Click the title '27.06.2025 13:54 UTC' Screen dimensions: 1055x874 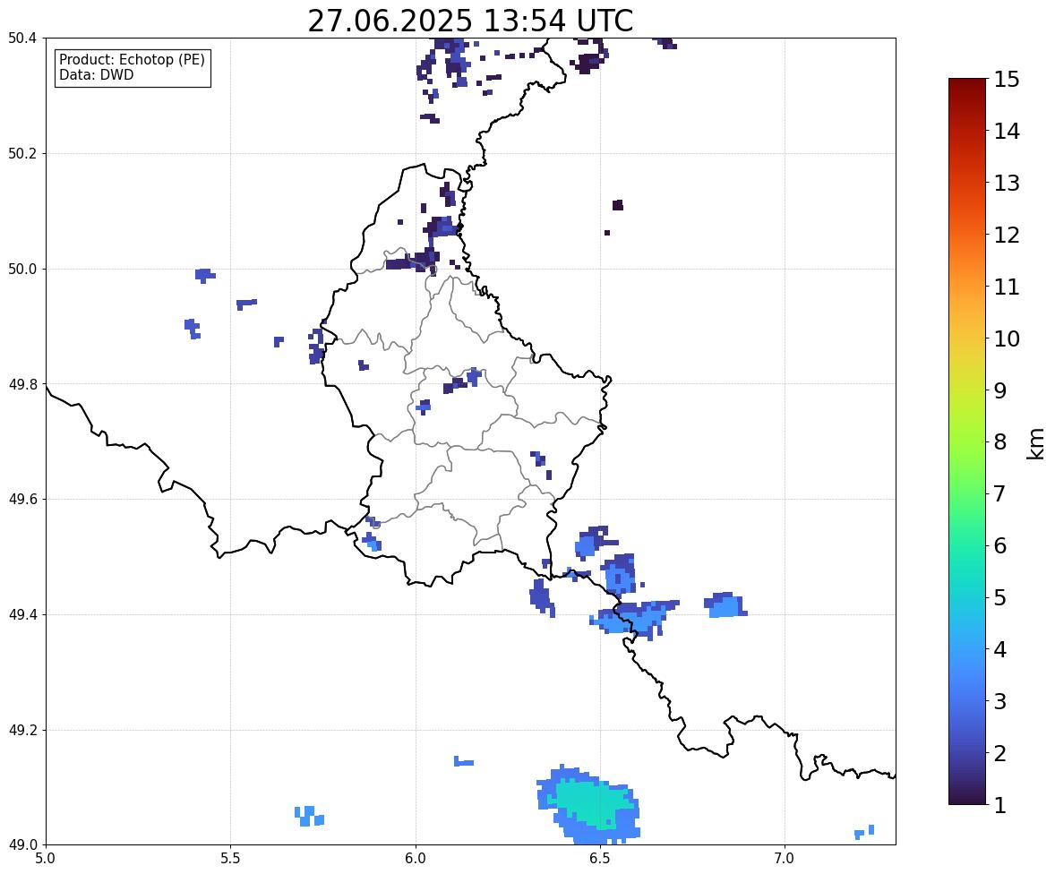470,21
